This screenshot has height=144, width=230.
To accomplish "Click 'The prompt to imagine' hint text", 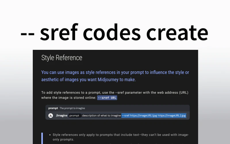I will point(72,108).
